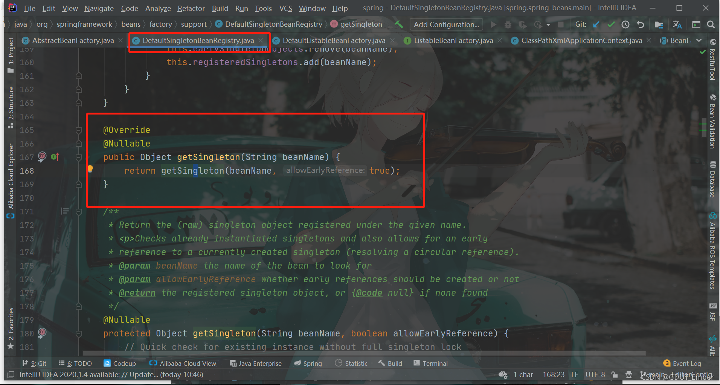This screenshot has height=385, width=720.
Task: Switch to AbstractBeanFactory.java tab
Action: [x=73, y=40]
